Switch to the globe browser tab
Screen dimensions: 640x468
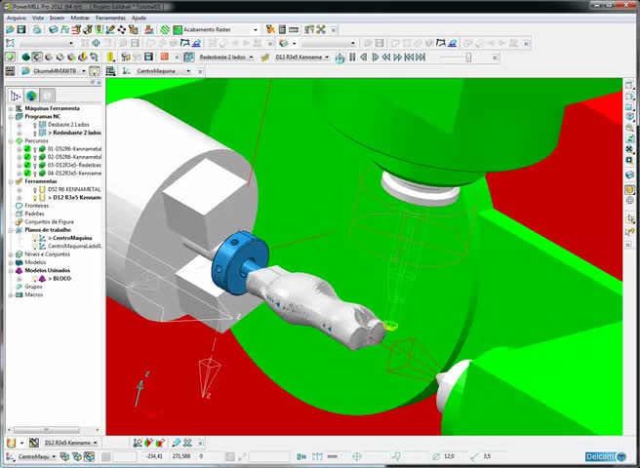pyautogui.click(x=31, y=96)
